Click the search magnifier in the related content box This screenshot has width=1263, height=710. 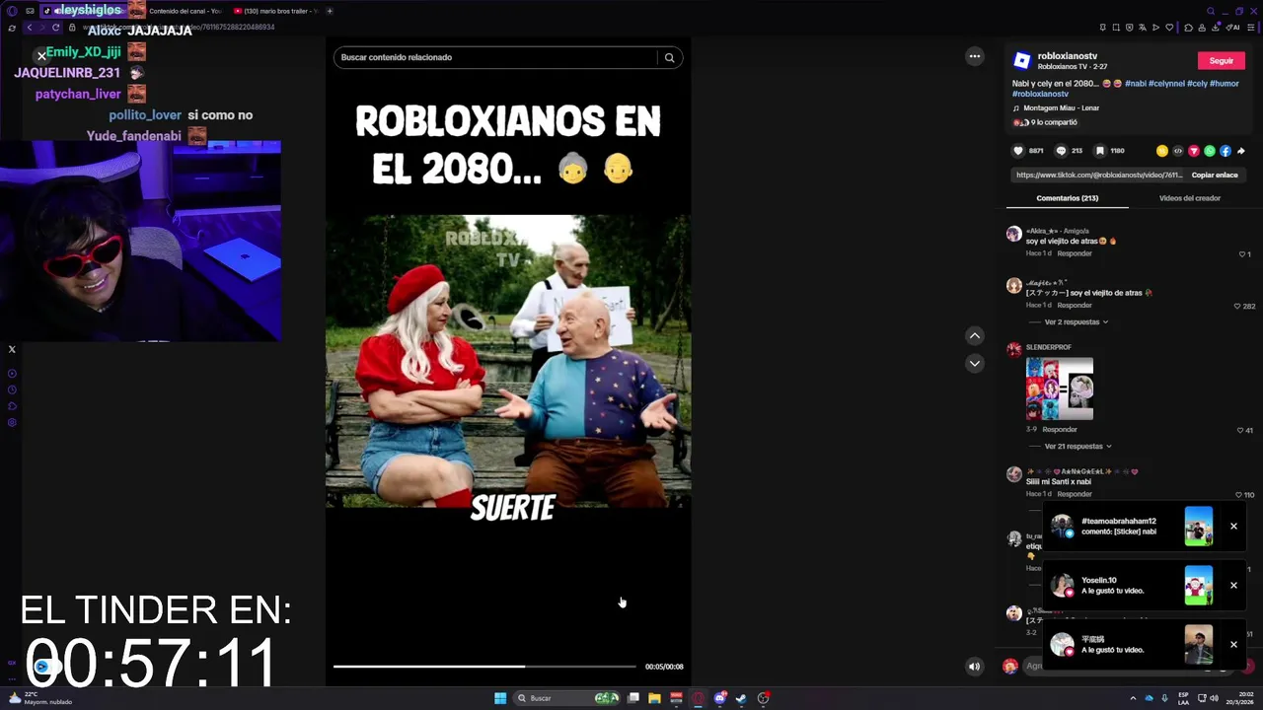pos(669,57)
